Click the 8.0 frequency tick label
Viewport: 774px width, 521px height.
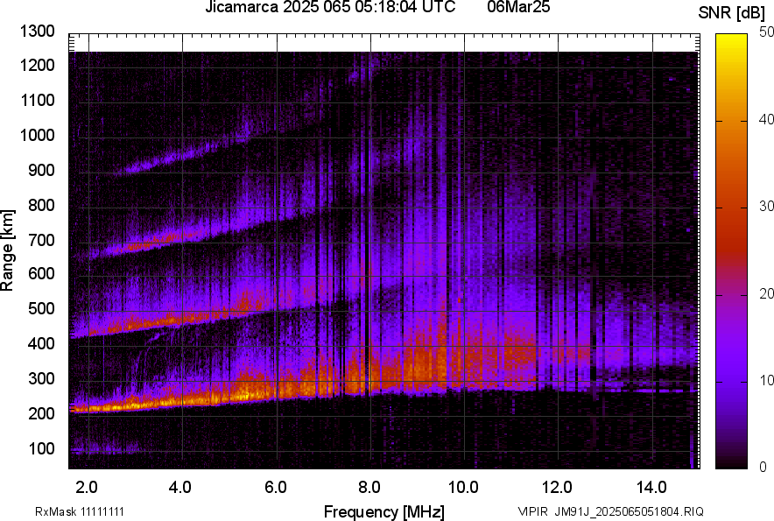369,487
